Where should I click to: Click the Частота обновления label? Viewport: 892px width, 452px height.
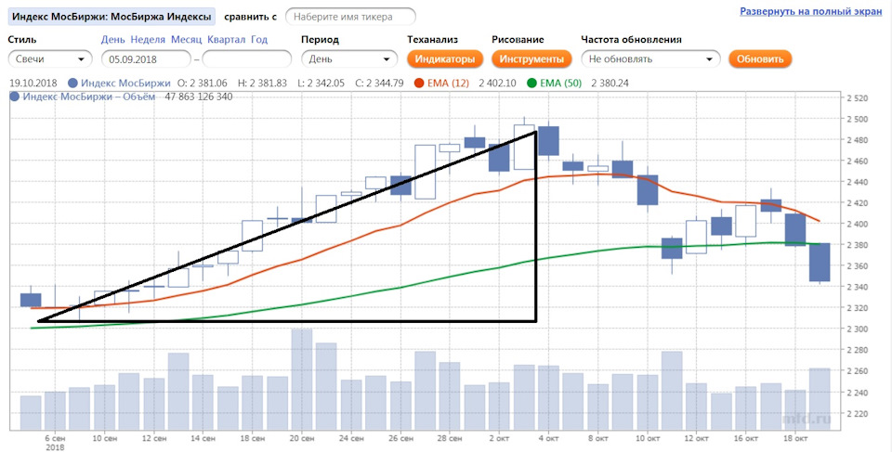point(632,40)
